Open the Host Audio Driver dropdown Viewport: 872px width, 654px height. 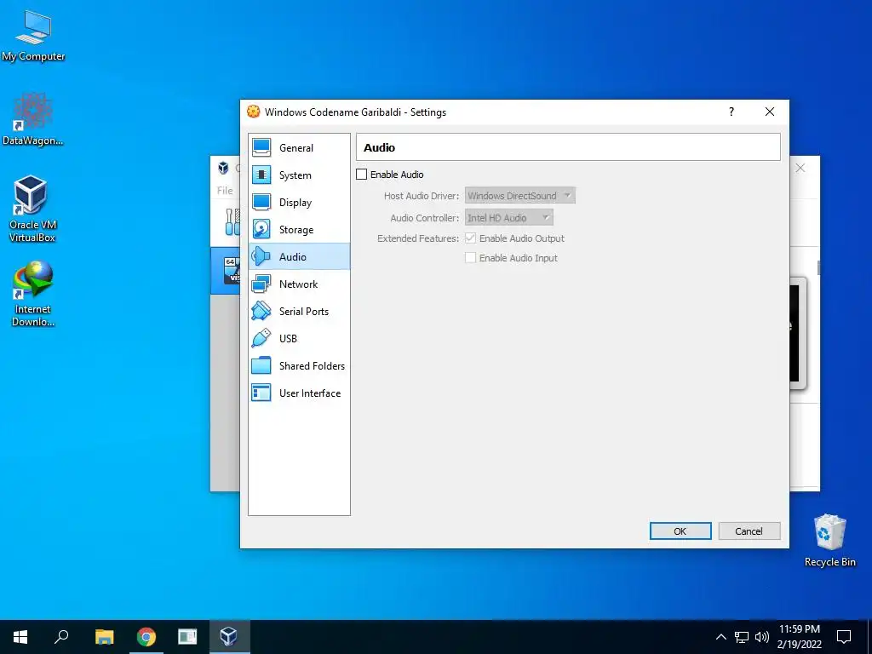pyautogui.click(x=520, y=196)
